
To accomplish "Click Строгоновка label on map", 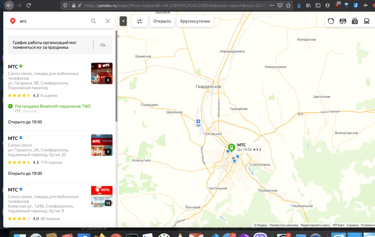I will (260, 164).
